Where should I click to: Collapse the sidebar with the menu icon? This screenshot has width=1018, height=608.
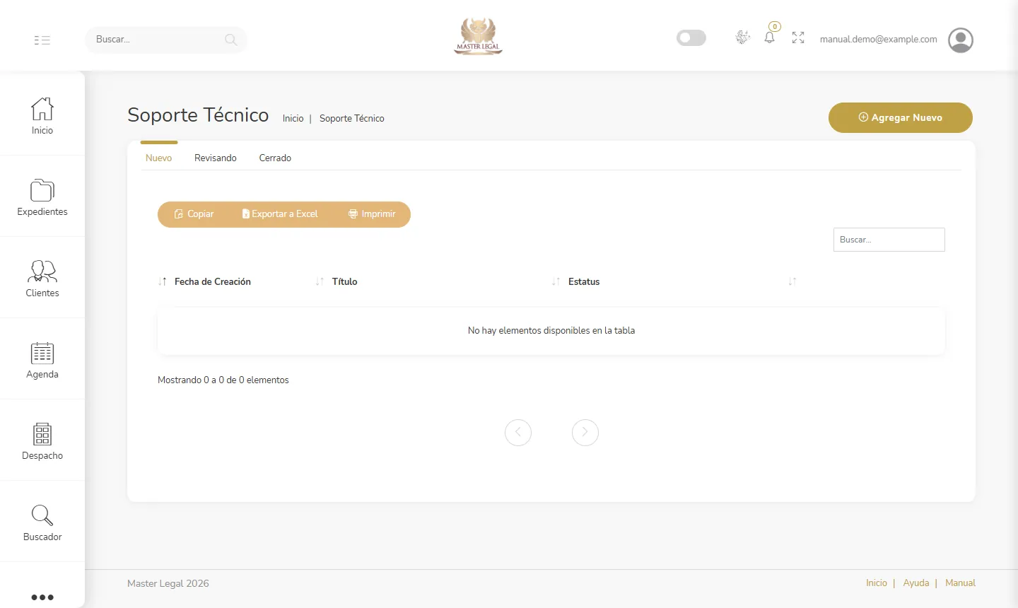(42, 40)
